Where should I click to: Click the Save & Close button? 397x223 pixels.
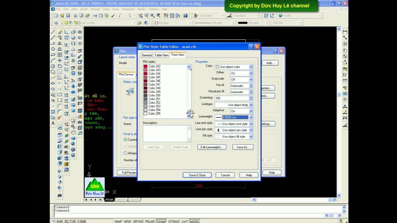197,175
